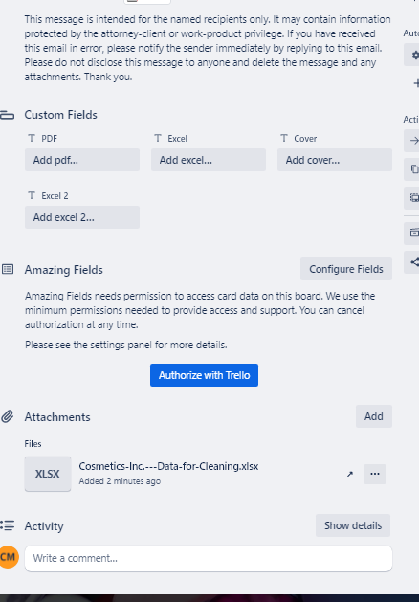Viewport: 419px width, 602px height.
Task: Open the attachment options ellipsis menu
Action: tap(375, 474)
